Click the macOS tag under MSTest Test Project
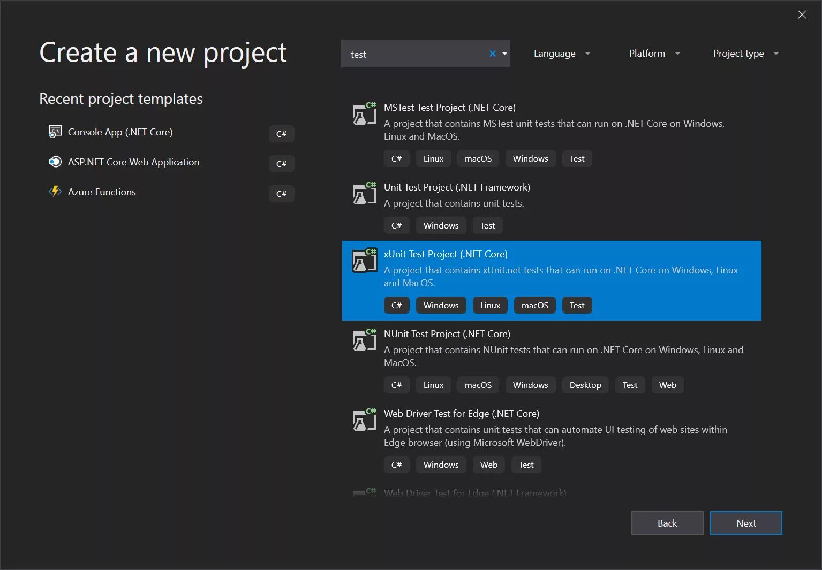The width and height of the screenshot is (822, 570). click(x=478, y=158)
